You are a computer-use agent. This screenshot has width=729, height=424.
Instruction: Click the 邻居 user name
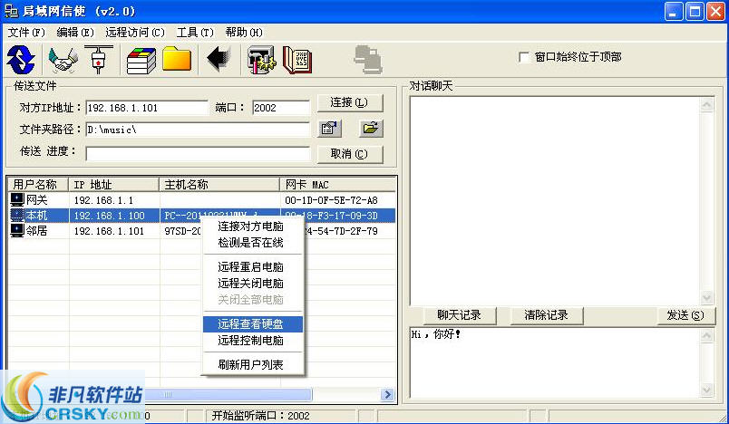37,231
